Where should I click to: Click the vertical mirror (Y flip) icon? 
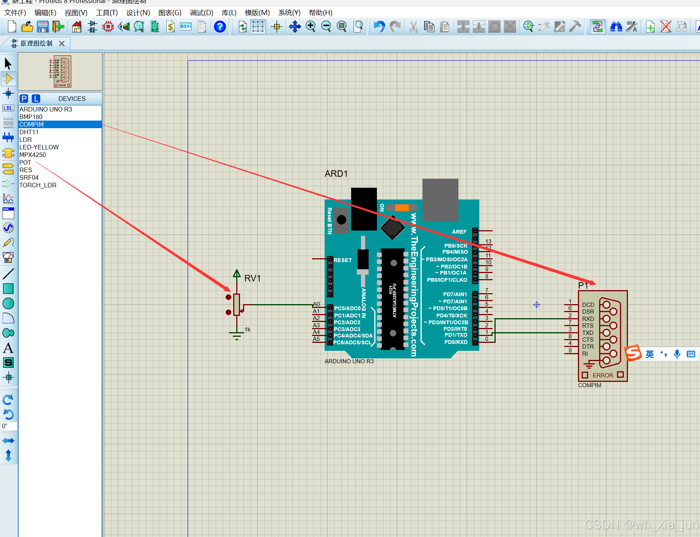coord(8,455)
